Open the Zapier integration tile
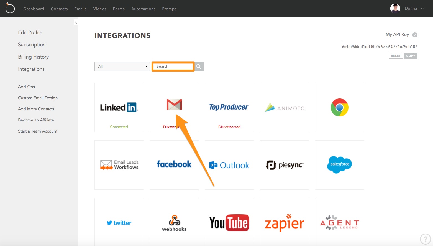 tap(285, 222)
